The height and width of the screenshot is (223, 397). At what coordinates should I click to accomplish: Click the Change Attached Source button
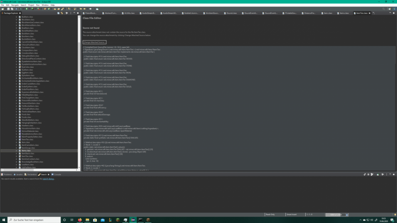[94, 42]
